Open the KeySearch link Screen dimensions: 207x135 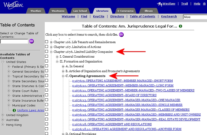(x=169, y=16)
